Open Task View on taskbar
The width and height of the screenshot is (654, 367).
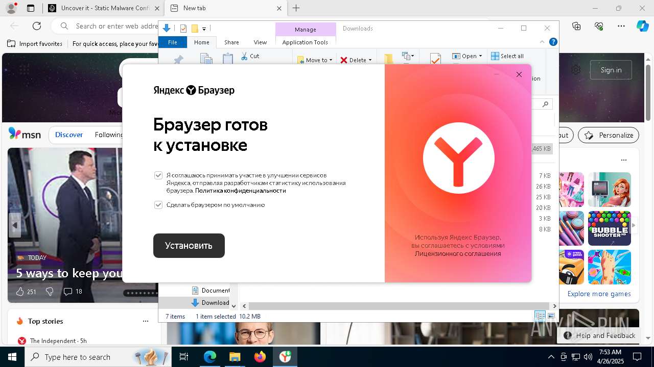click(184, 357)
